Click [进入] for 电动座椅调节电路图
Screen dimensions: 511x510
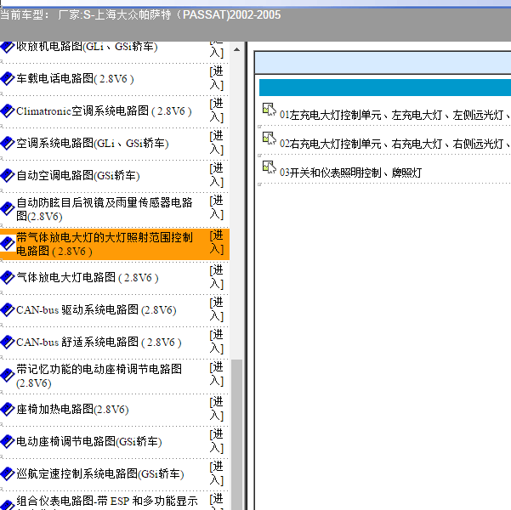[217, 441]
